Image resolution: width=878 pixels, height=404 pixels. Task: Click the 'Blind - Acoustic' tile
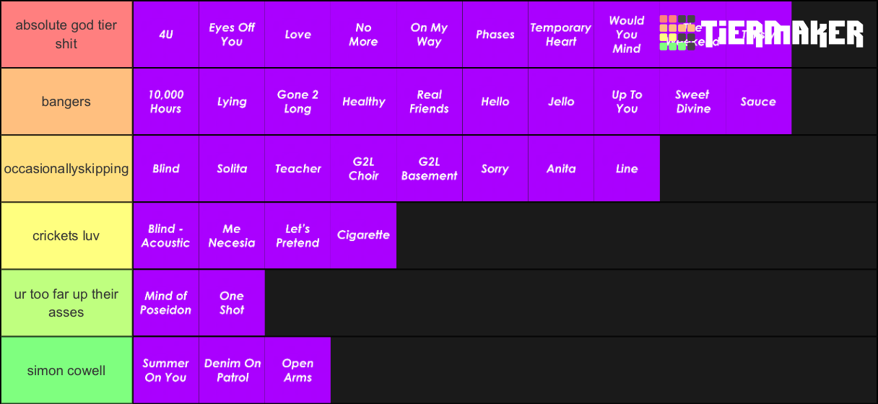(x=166, y=236)
